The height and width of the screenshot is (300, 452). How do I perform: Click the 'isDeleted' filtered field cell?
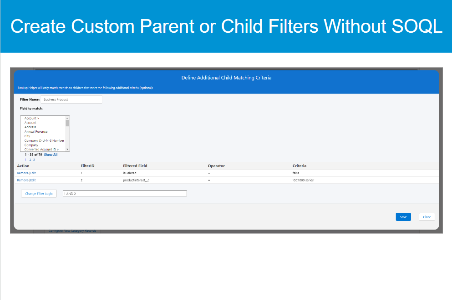point(130,173)
